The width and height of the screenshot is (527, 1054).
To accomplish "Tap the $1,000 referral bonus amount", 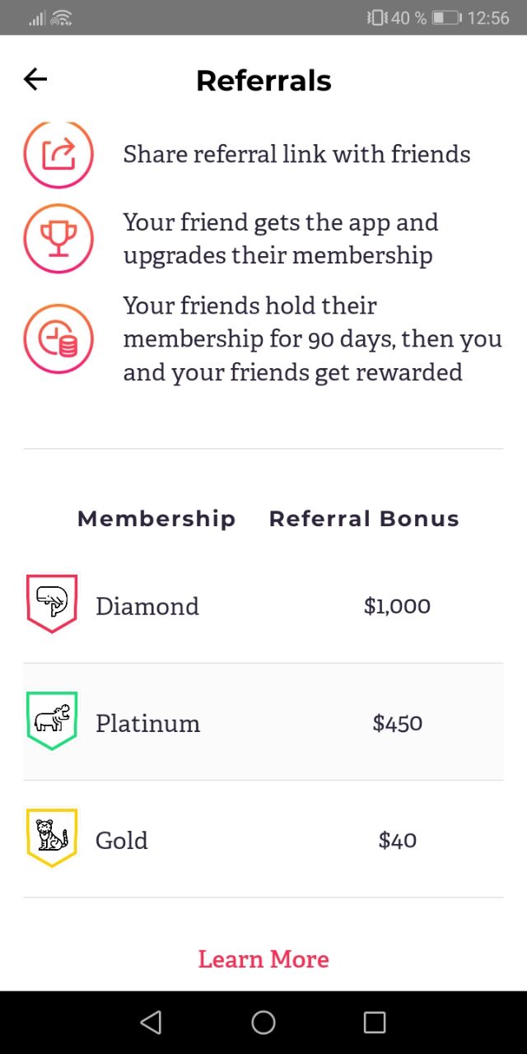I will tap(397, 606).
